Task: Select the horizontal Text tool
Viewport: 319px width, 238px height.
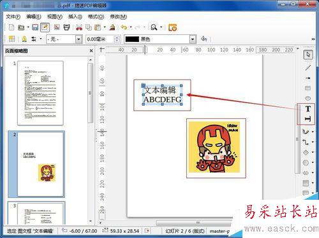Action: tap(308, 109)
